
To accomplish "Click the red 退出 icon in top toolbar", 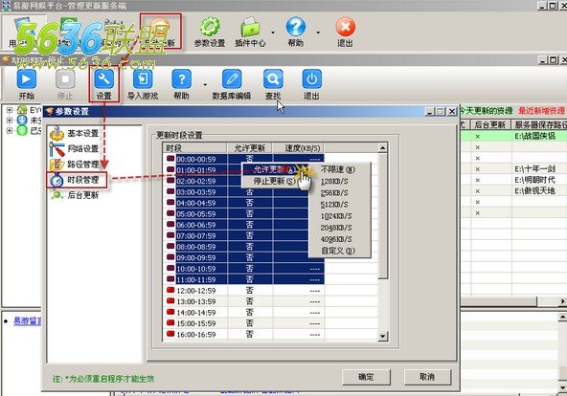I will pyautogui.click(x=346, y=27).
